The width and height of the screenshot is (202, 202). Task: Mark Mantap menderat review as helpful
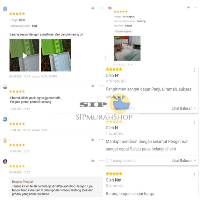click(108, 161)
